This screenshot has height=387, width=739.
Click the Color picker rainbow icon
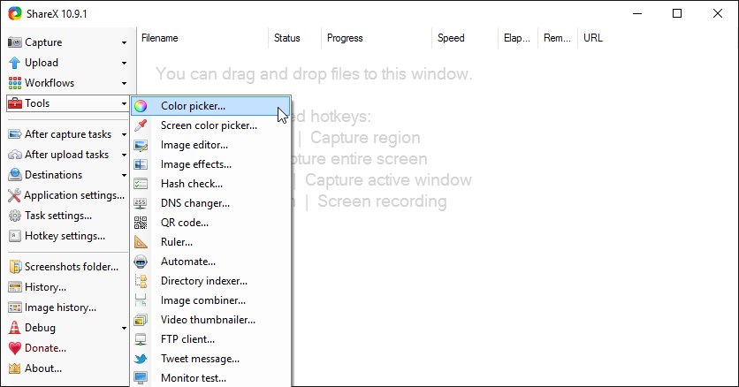pyautogui.click(x=141, y=106)
